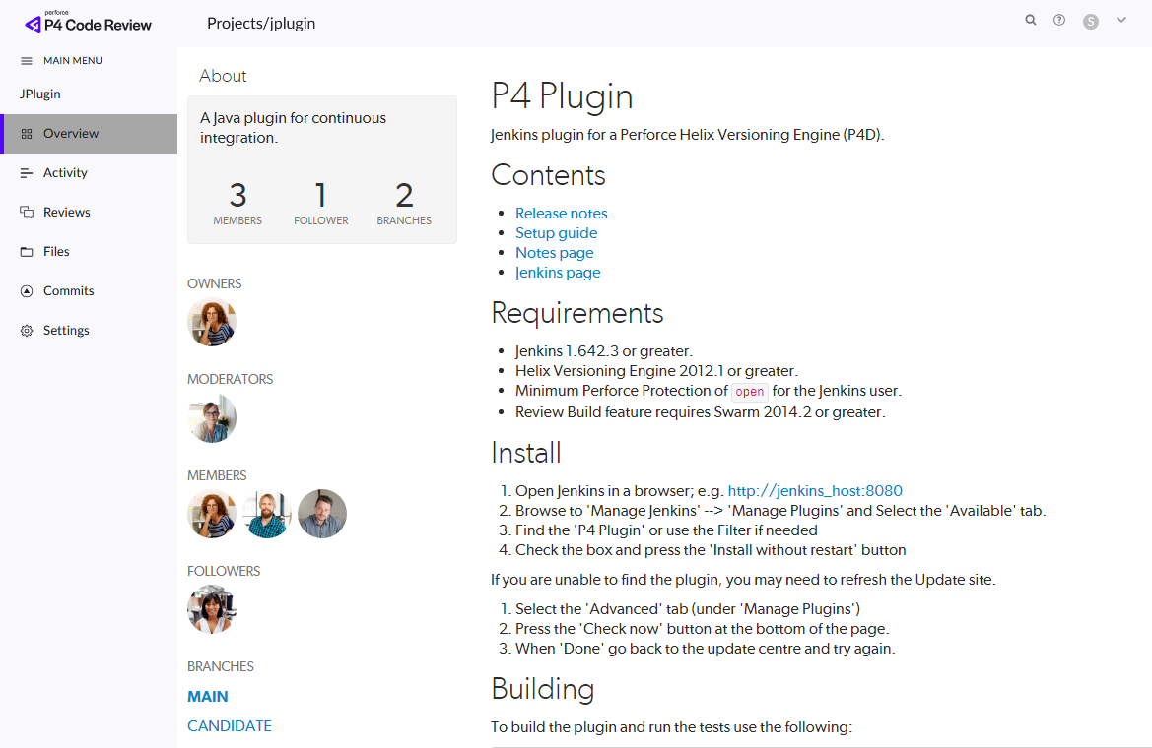Follow the Setup guide link
Screen dimensions: 1152x748
point(556,232)
